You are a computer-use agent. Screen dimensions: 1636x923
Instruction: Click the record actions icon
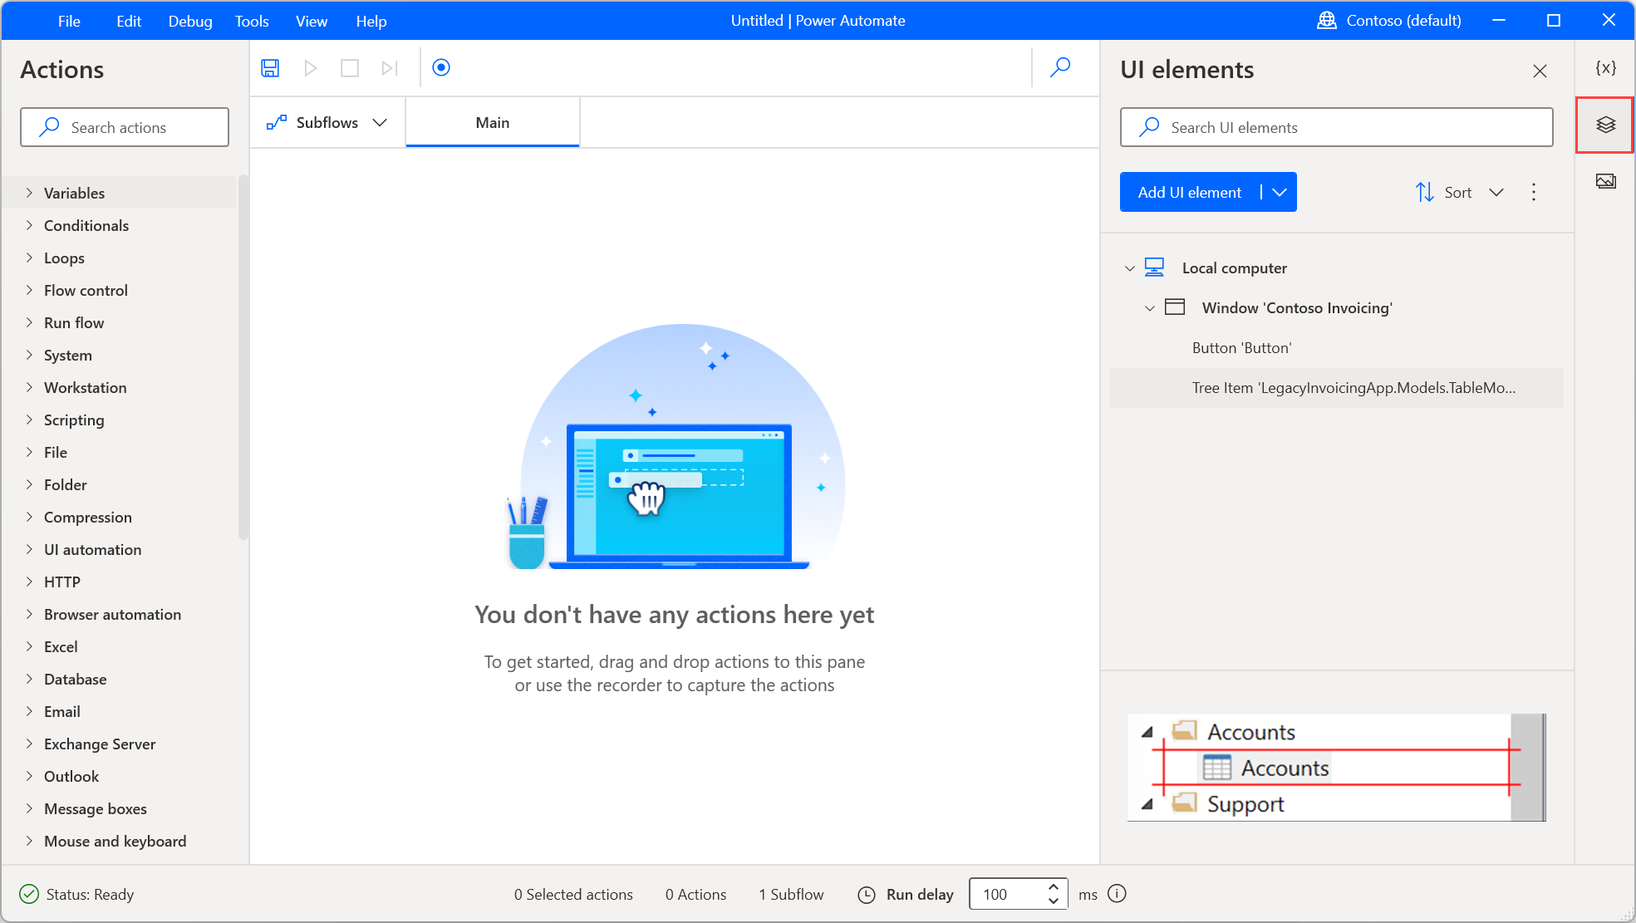coord(440,66)
